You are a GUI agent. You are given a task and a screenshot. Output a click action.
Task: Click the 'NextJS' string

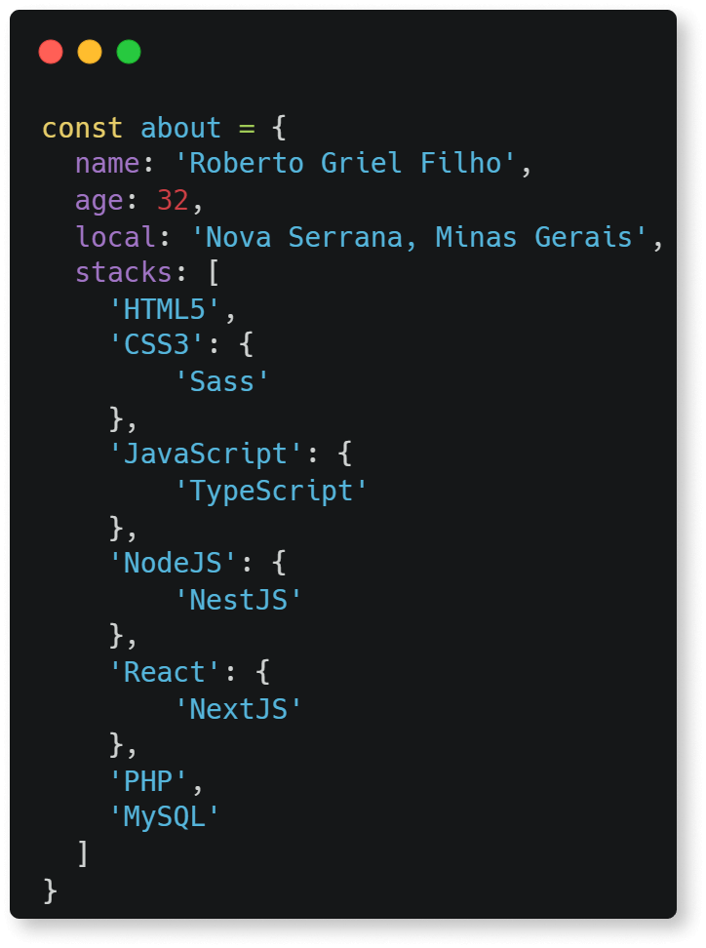[238, 709]
